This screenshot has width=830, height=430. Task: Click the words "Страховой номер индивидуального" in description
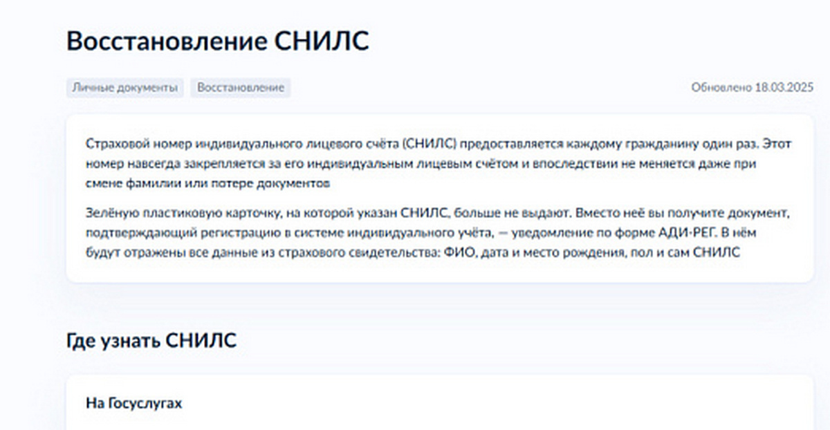pyautogui.click(x=173, y=143)
